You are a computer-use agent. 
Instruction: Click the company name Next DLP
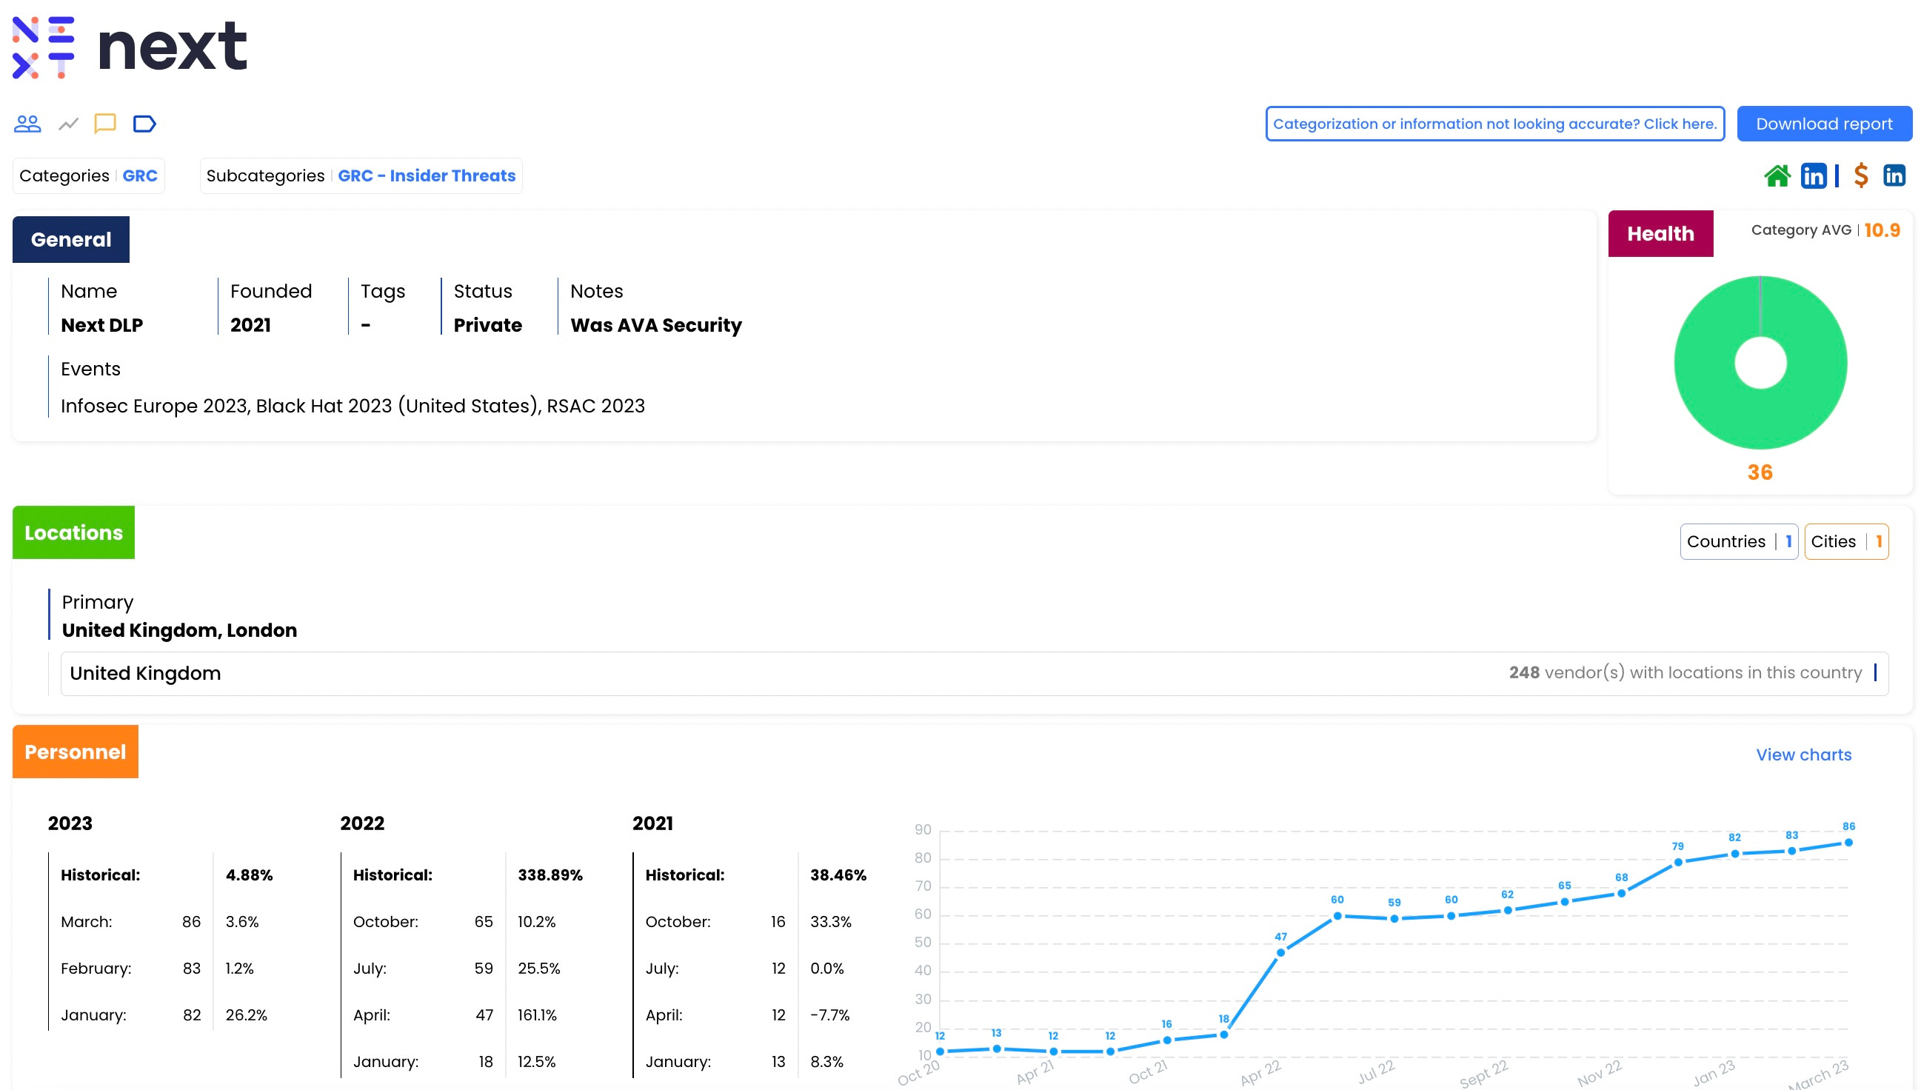click(x=101, y=325)
